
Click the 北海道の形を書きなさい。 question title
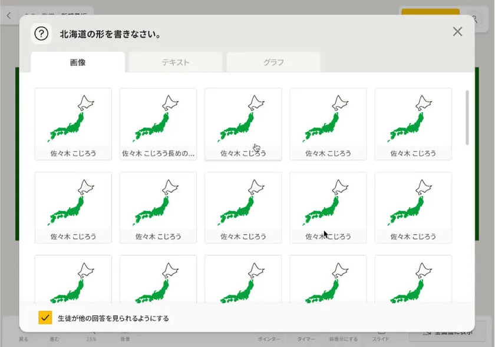pos(110,34)
